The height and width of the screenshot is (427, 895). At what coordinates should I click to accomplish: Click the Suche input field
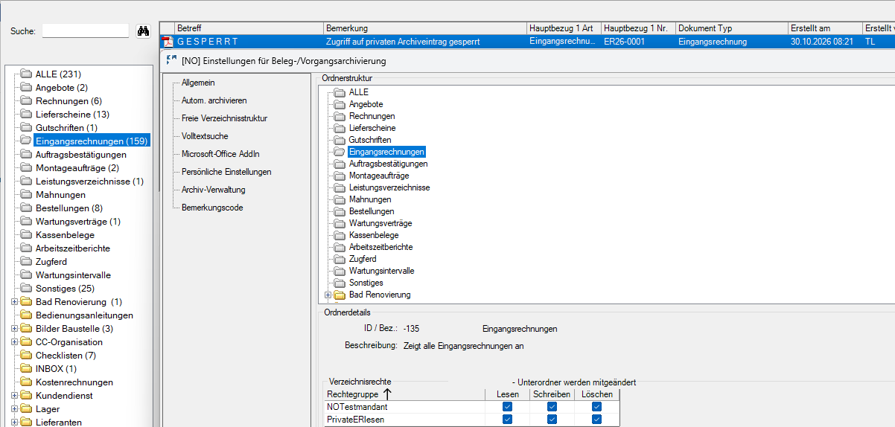(86, 31)
